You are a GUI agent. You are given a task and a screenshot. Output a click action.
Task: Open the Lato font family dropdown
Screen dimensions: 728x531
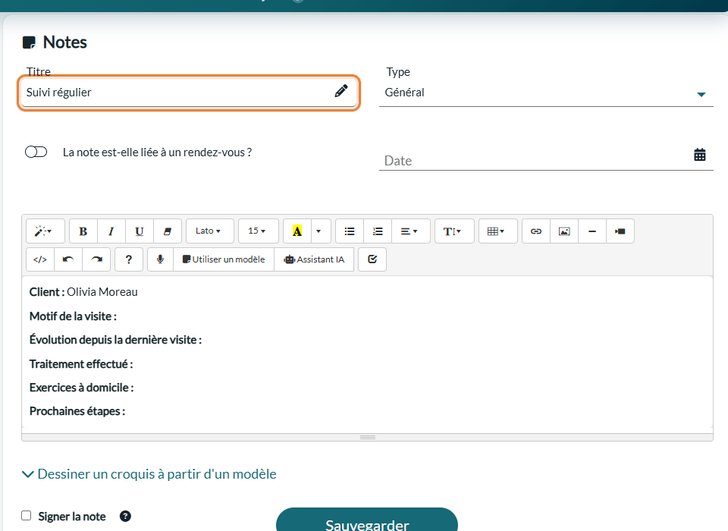(x=210, y=231)
